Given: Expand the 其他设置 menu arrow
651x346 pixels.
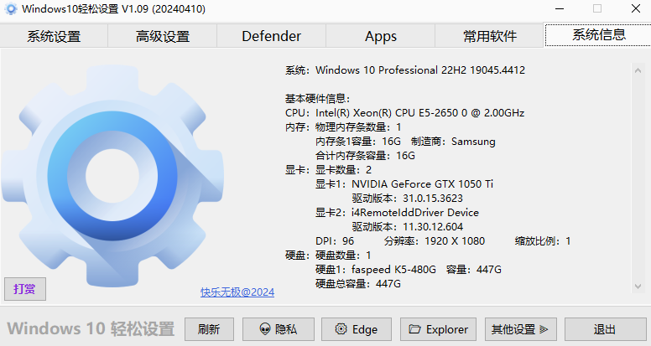Looking at the screenshot, I should [x=543, y=329].
